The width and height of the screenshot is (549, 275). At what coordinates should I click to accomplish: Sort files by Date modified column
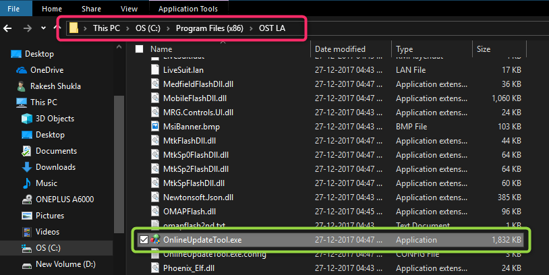[x=340, y=49]
